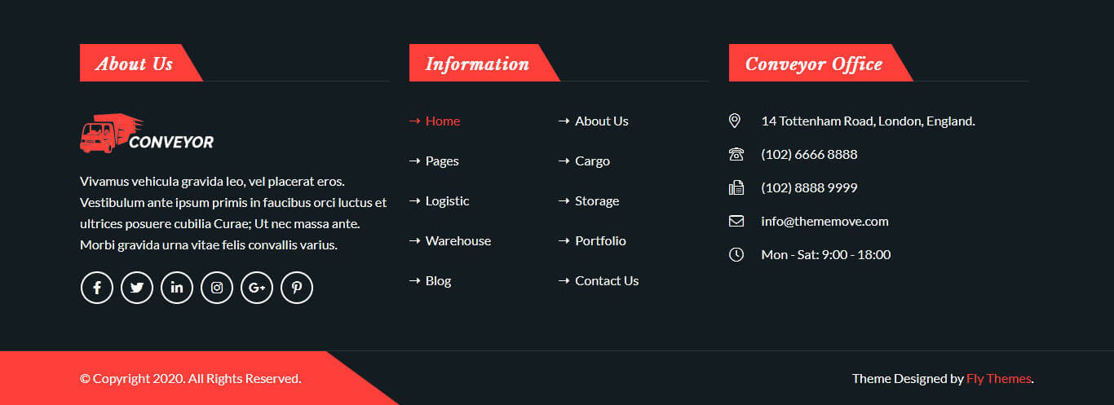View the Portfolio link
Viewport: 1114px width, 405px height.
coord(600,240)
